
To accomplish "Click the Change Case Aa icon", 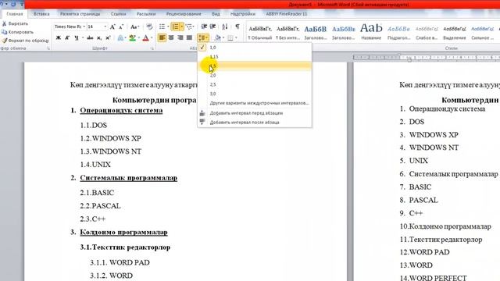I will 134,27.
